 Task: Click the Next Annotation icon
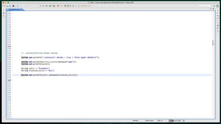pyautogui.click(x=79, y=6)
